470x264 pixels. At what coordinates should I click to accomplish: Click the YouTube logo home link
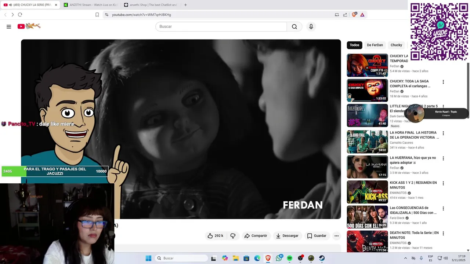[29, 26]
